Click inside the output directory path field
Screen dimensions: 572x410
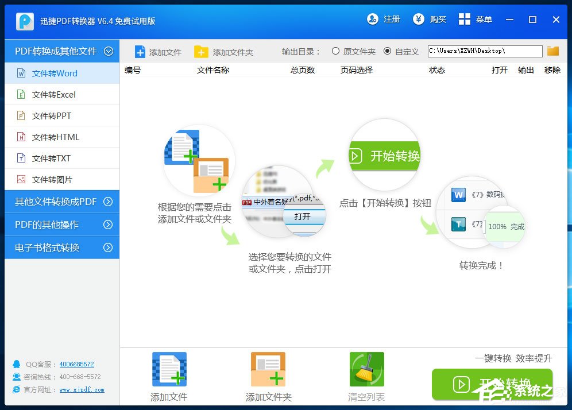tap(485, 51)
